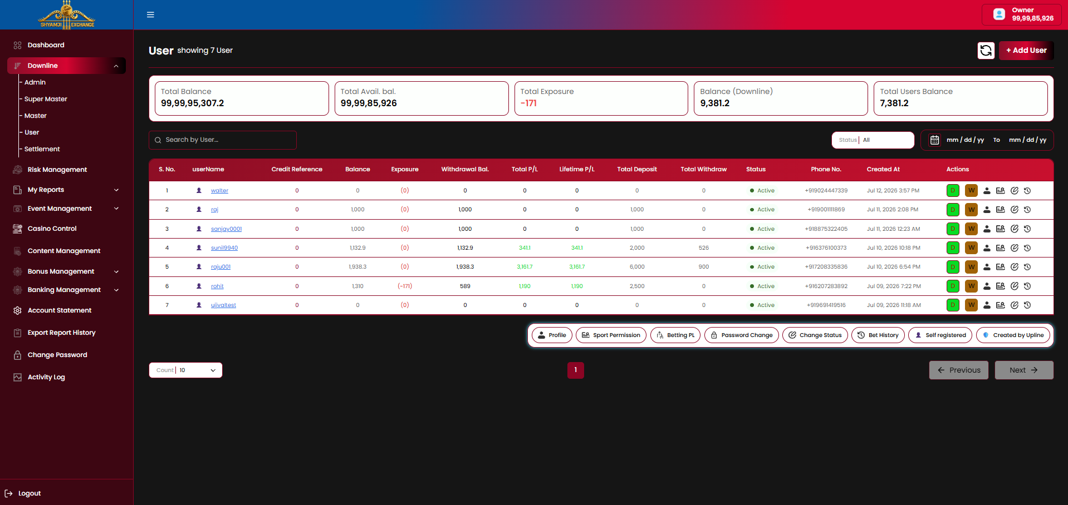
Task: Open Dashboard from the sidebar
Action: (46, 45)
